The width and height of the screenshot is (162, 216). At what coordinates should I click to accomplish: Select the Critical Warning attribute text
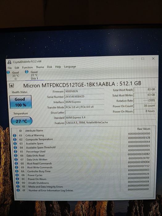pos(35,135)
